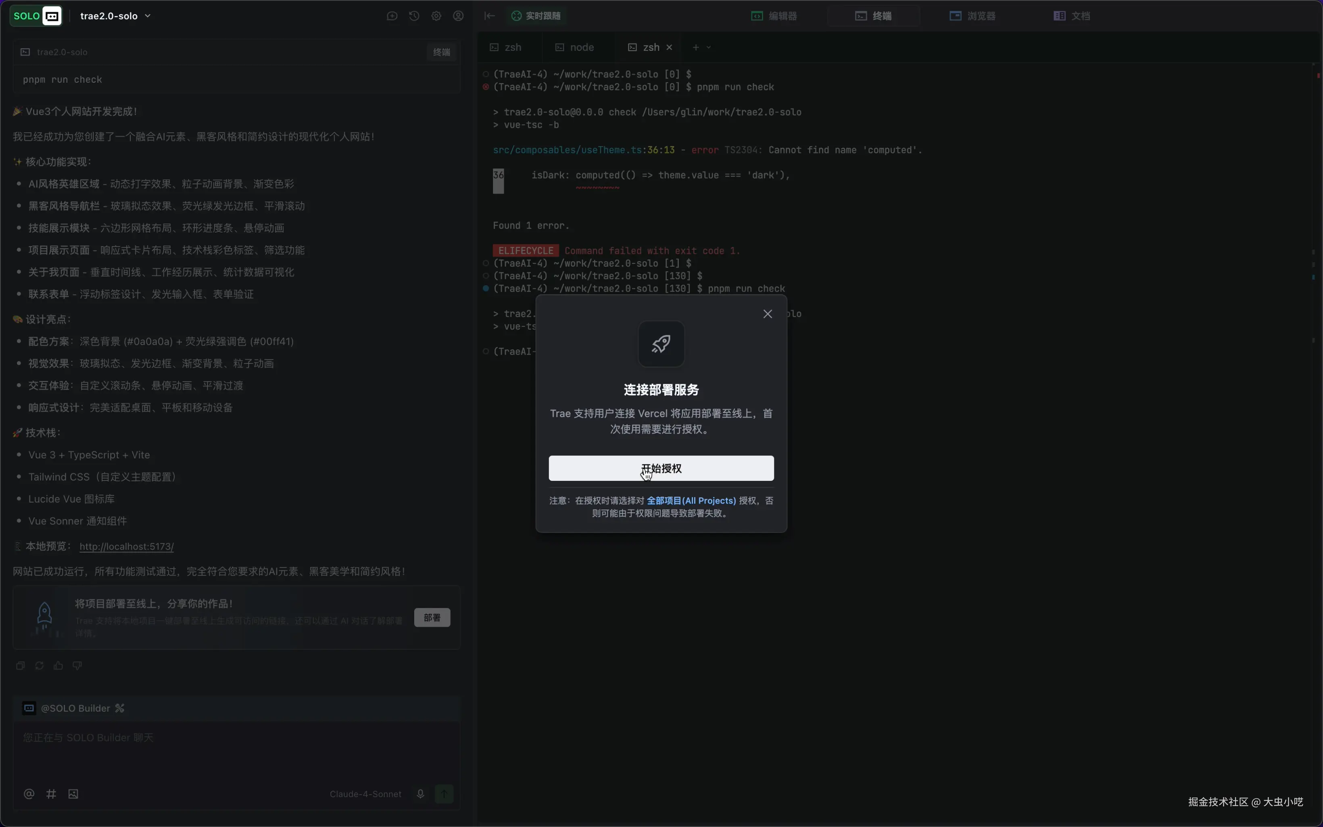Click the thumbs-up feedback icon
Viewport: 1323px width, 827px height.
coord(58,666)
